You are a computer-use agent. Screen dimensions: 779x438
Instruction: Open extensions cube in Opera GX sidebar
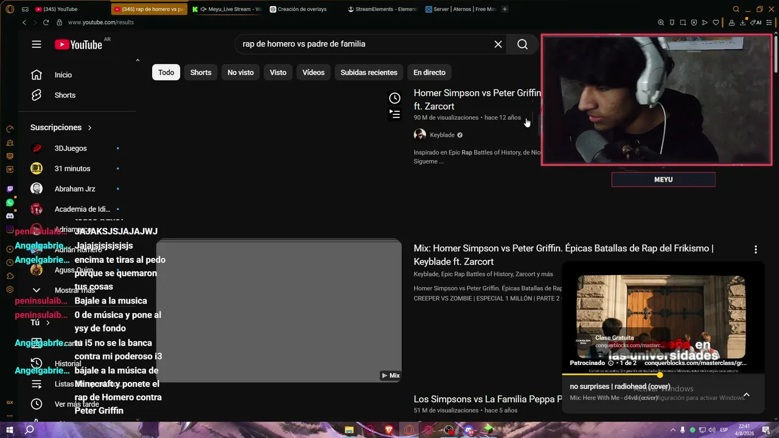click(10, 276)
